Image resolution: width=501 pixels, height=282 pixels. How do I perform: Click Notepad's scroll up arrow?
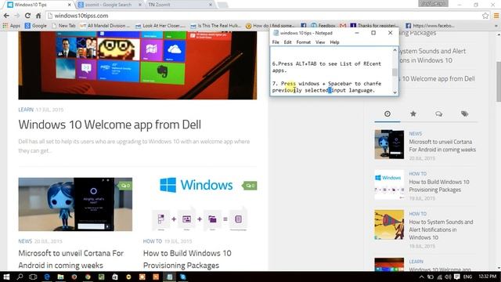(x=395, y=50)
